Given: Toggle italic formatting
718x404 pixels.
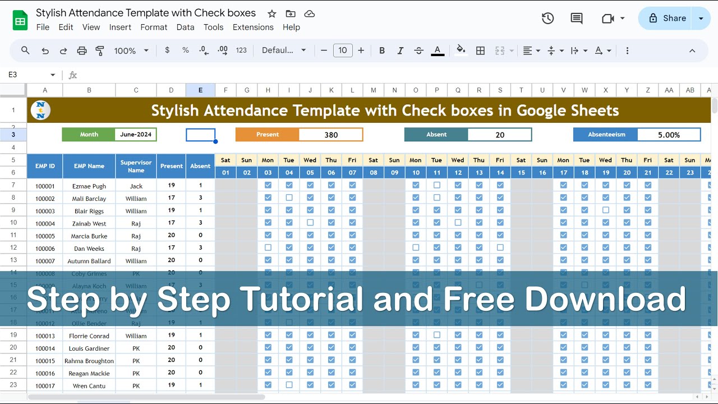Looking at the screenshot, I should [401, 50].
